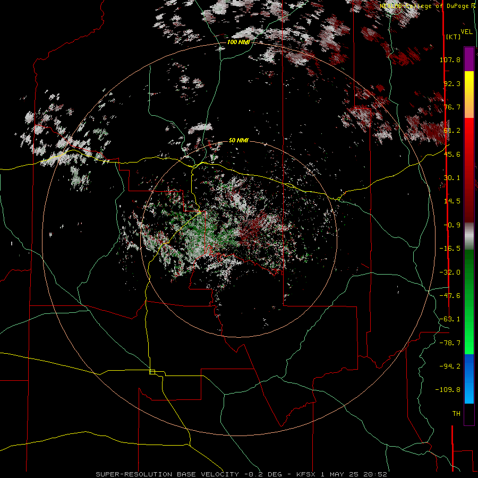Click the -16.5 scale value

[x=450, y=249]
